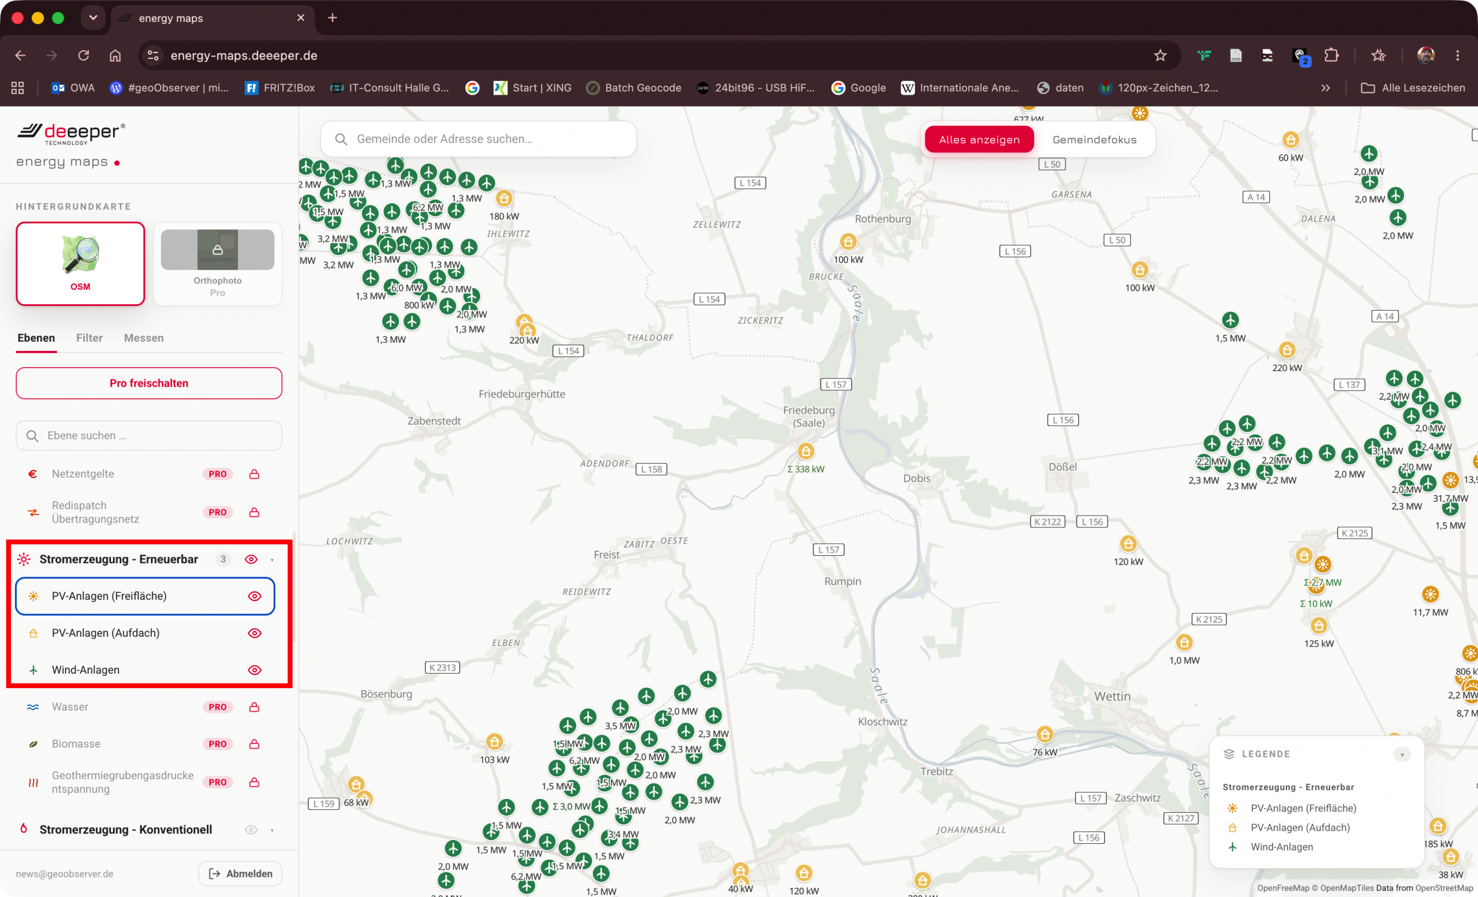Click the rooftop PV marker labeled 103 kW
Viewport: 1478px width, 897px height.
pos(494,742)
